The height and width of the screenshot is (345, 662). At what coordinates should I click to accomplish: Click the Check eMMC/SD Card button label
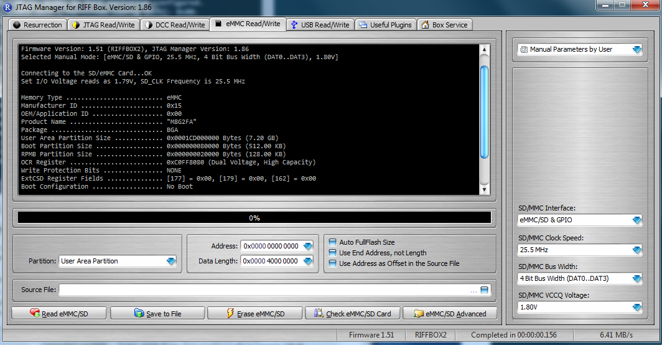click(x=358, y=314)
